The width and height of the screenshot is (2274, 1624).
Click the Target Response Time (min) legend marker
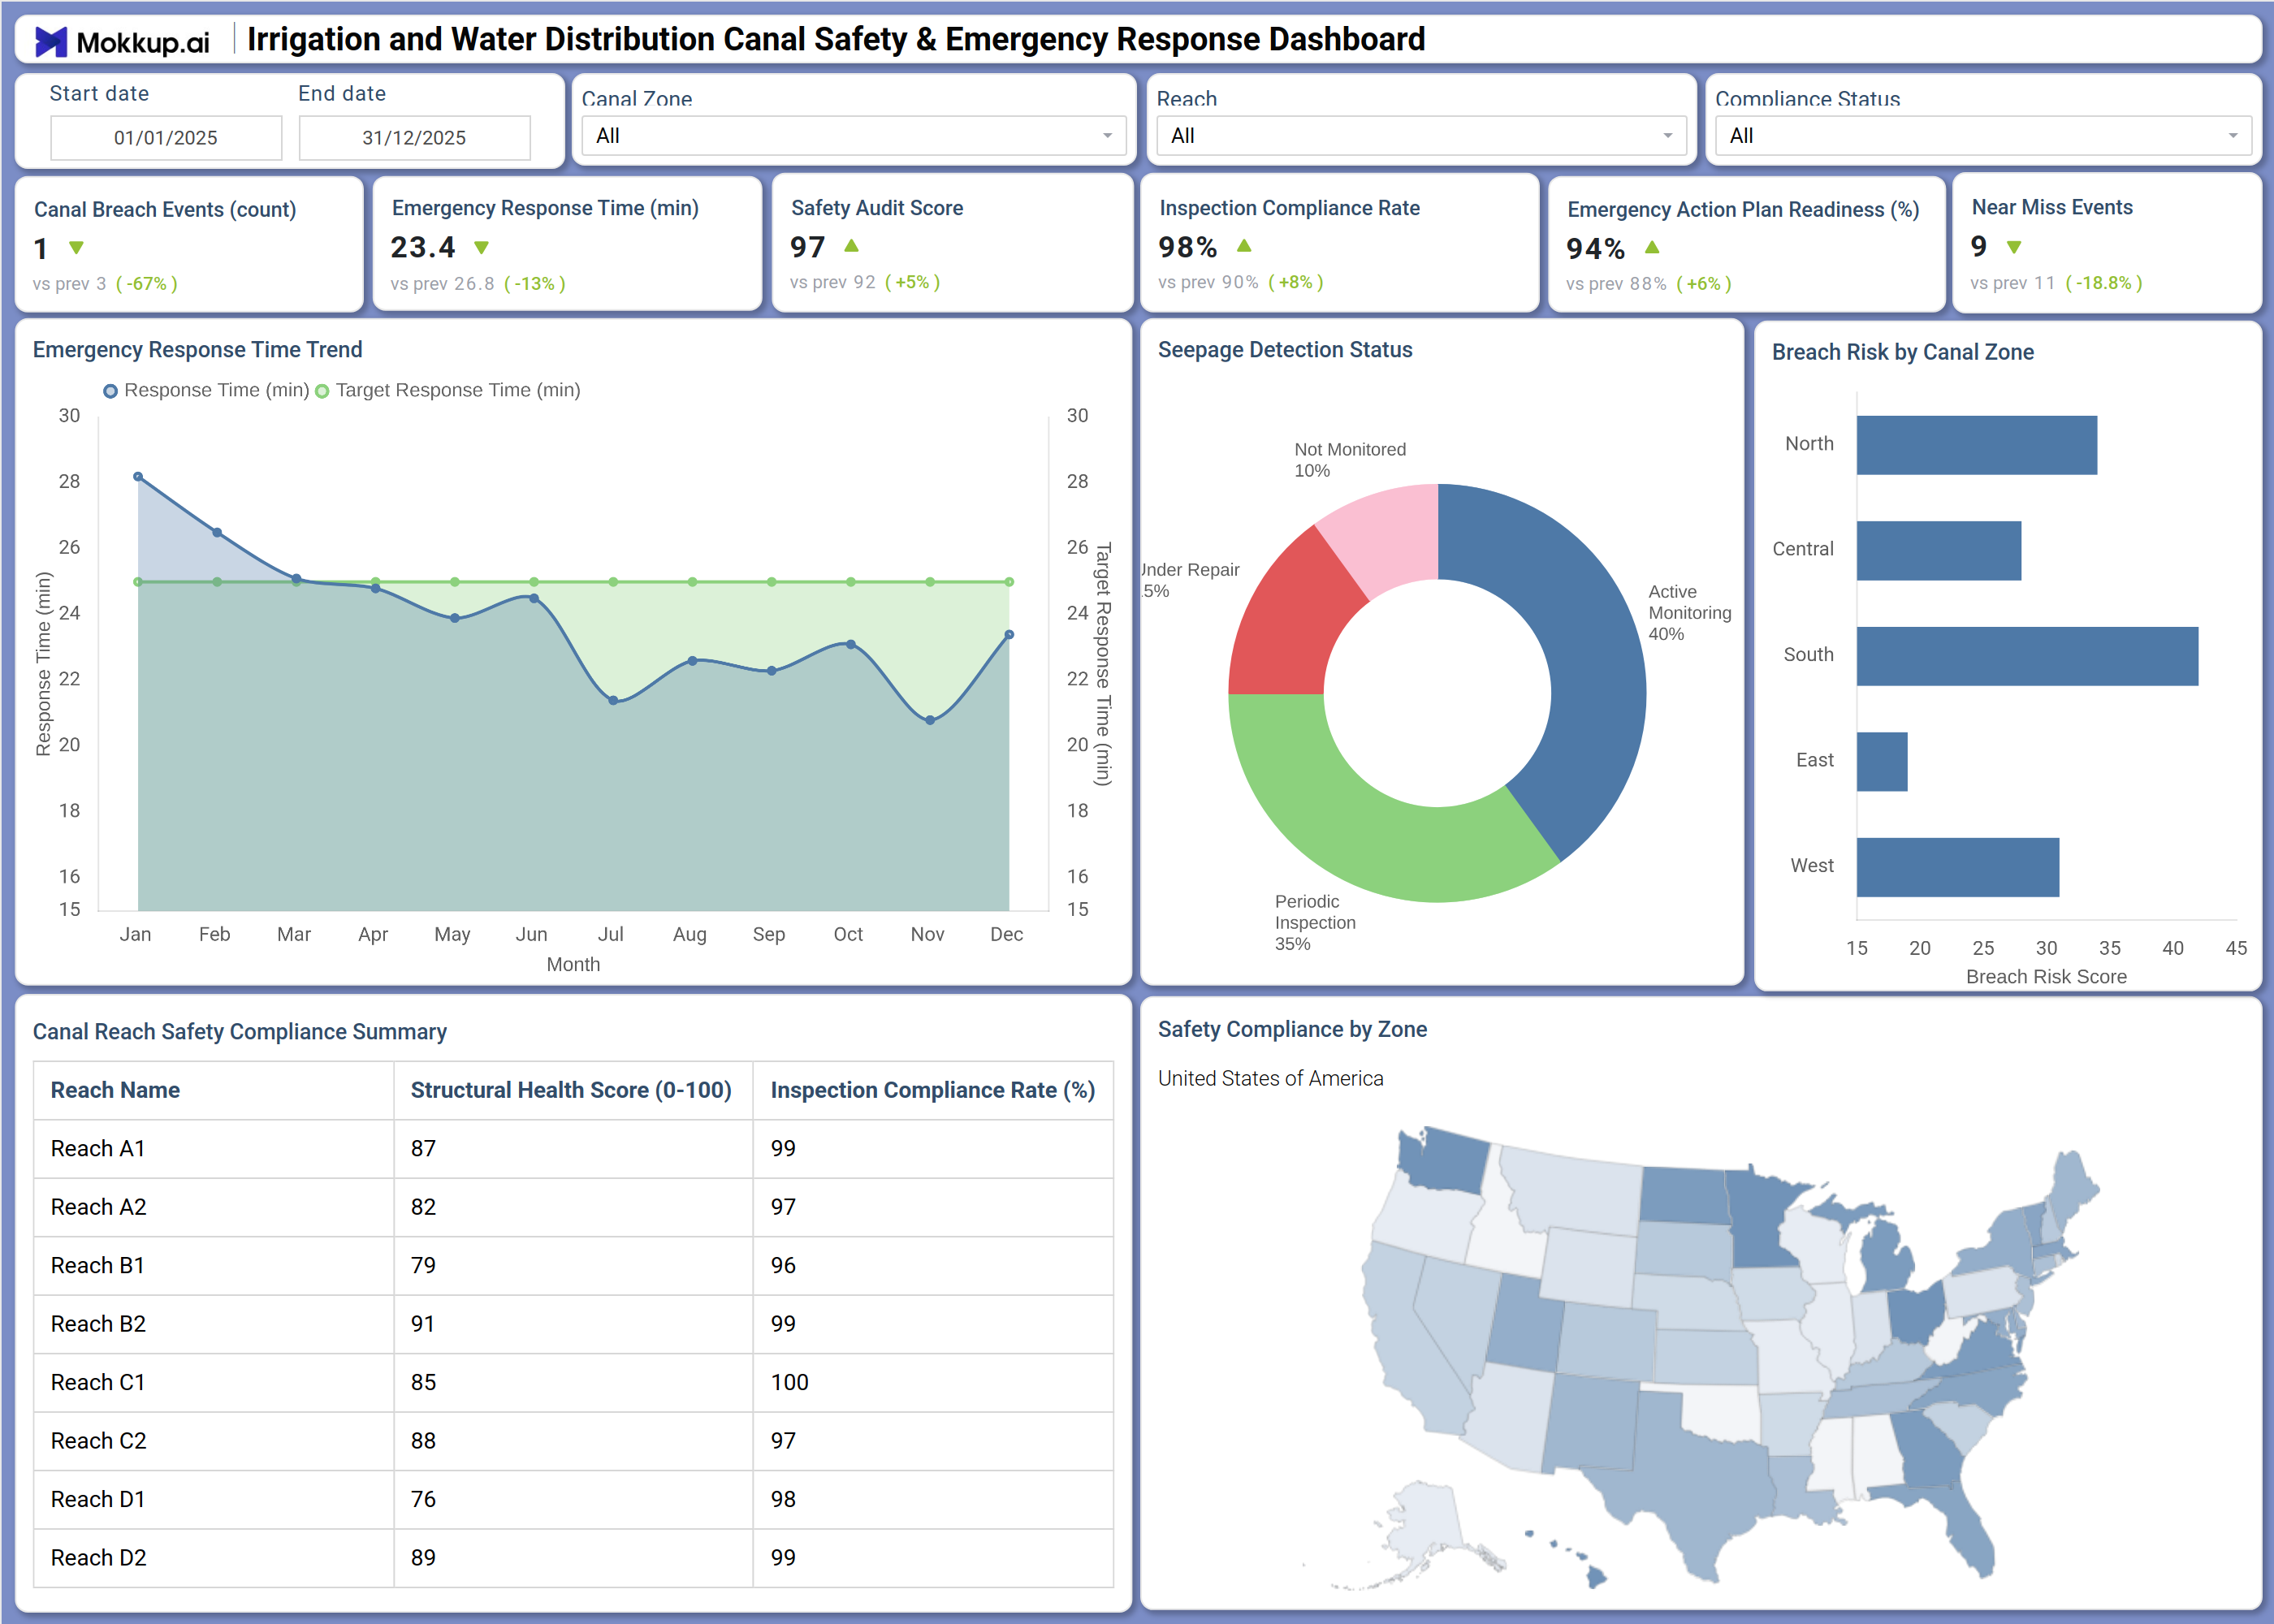pyautogui.click(x=322, y=391)
